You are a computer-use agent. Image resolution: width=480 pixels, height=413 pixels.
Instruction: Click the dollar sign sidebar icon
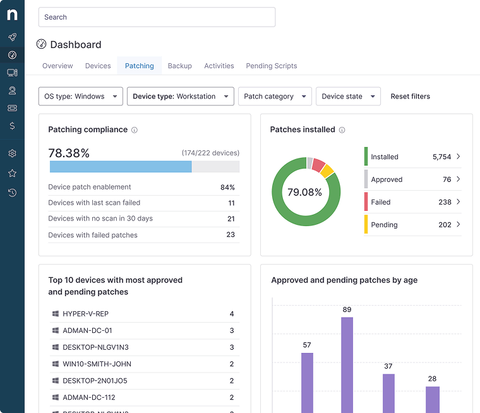(12, 126)
